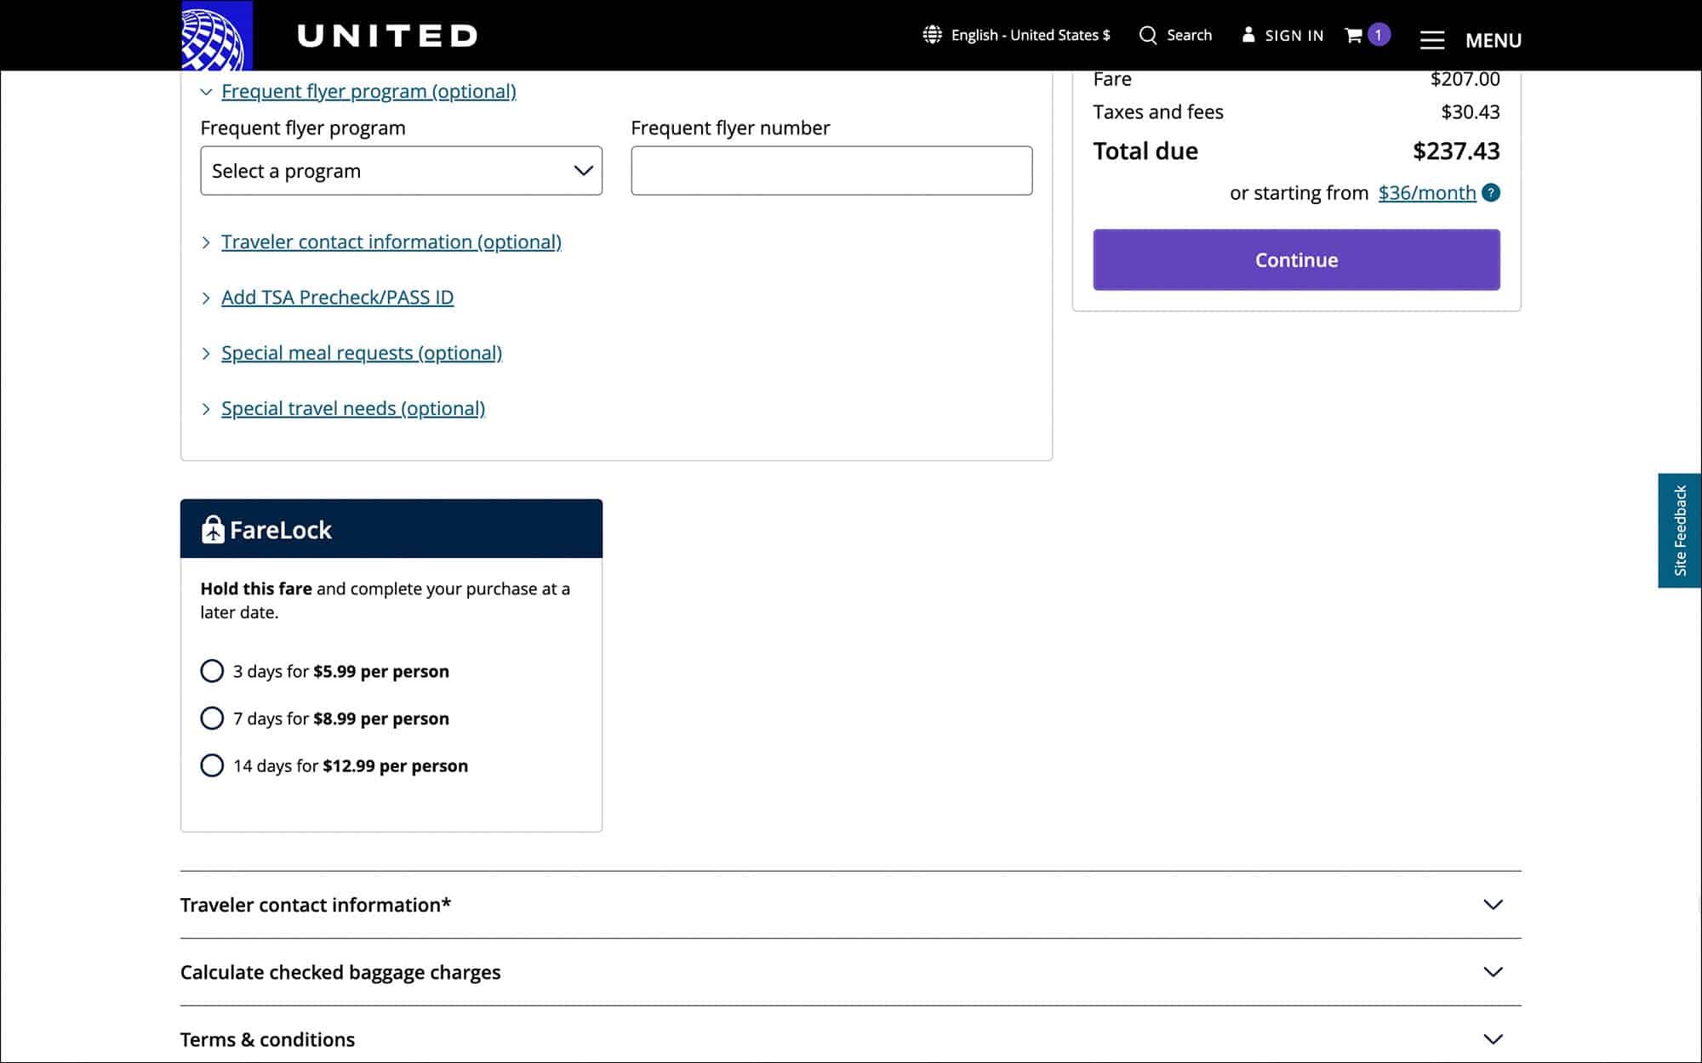Image resolution: width=1702 pixels, height=1063 pixels.
Task: Click the sign in person icon
Action: pyautogui.click(x=1248, y=35)
